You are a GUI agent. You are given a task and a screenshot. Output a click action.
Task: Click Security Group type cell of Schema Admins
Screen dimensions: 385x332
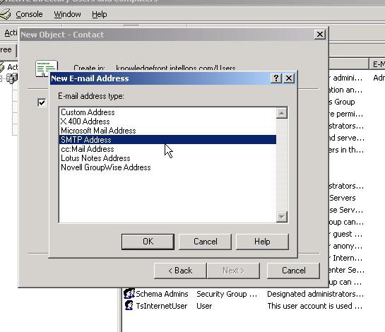coord(227,294)
